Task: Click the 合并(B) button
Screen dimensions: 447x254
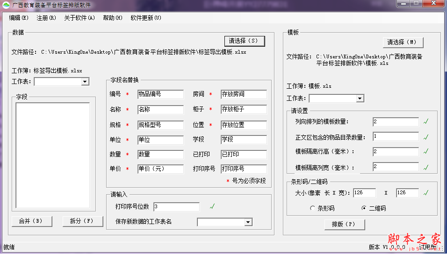Action: (32, 221)
